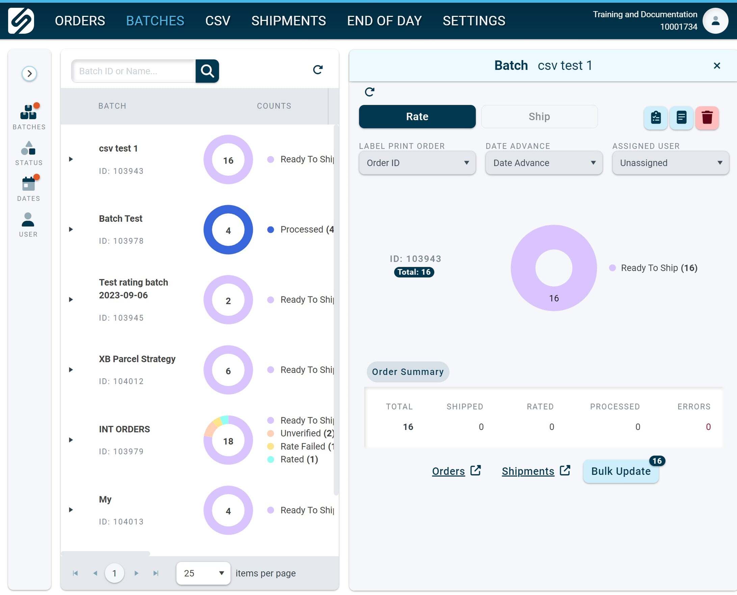Open Orders external link icon
Image resolution: width=737 pixels, height=595 pixels.
[476, 470]
